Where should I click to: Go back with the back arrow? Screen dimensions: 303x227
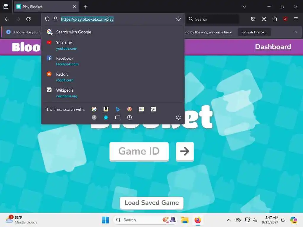(x=7, y=19)
